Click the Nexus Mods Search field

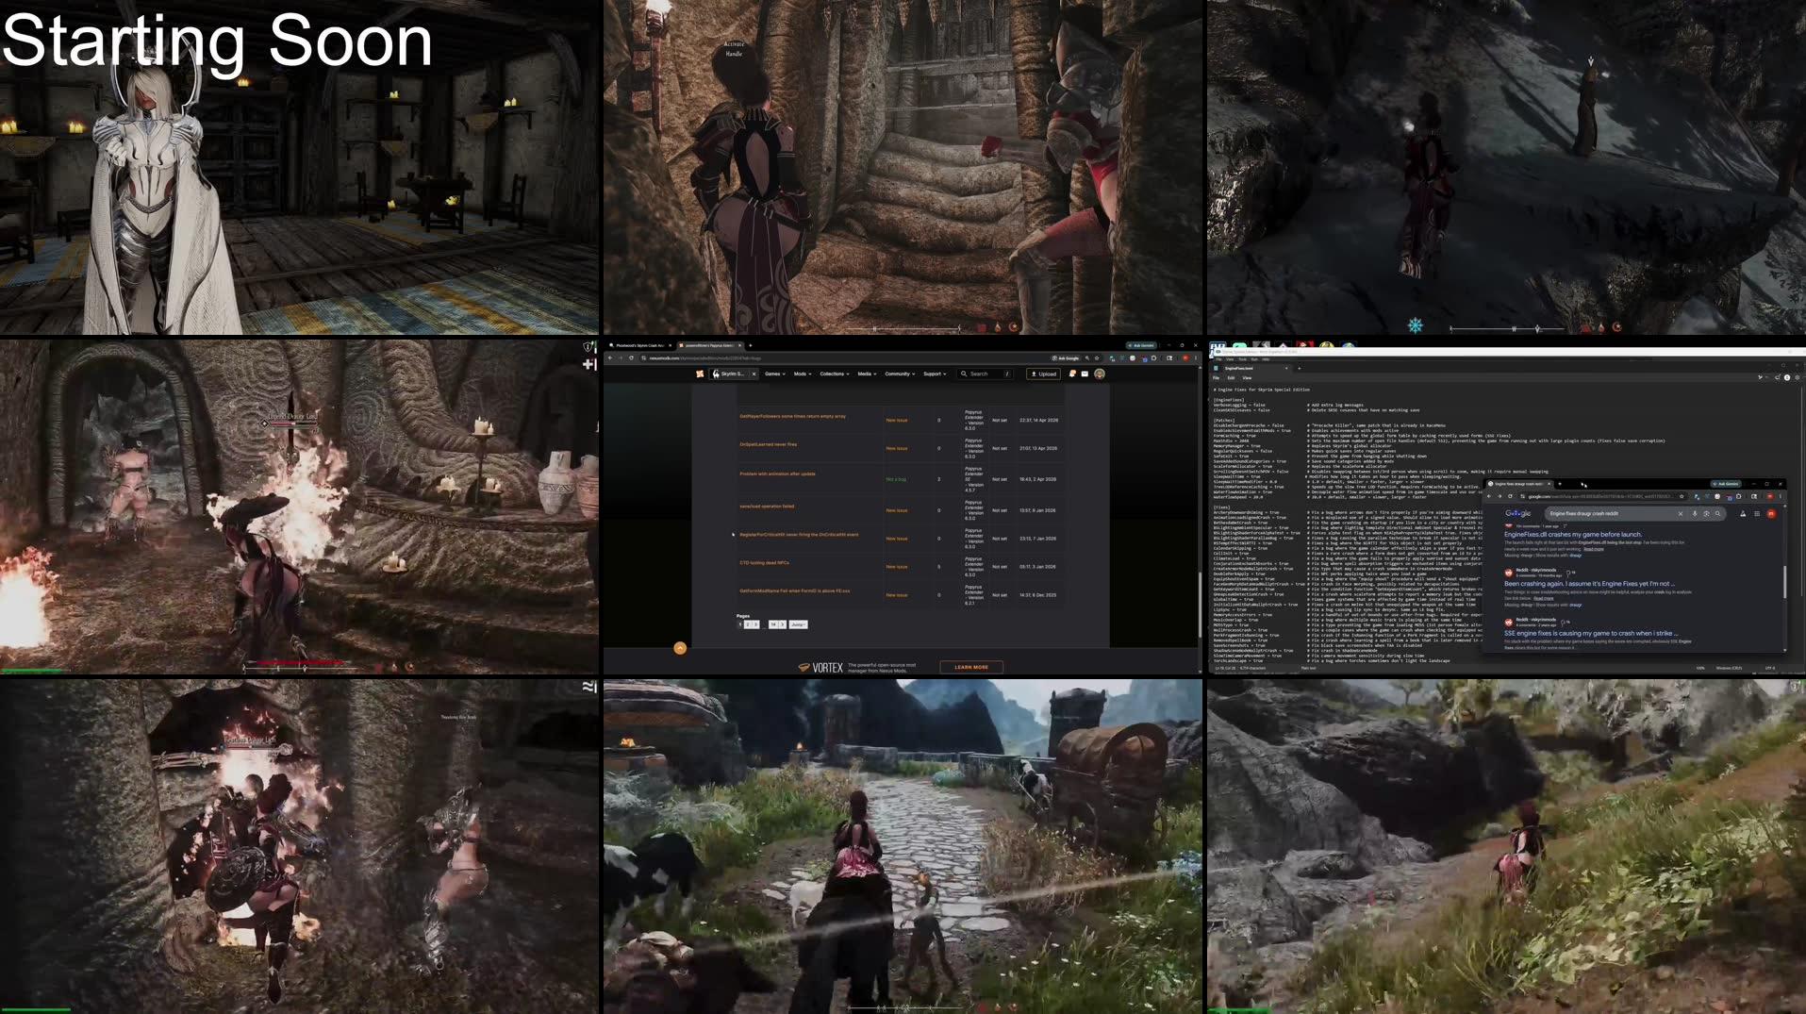[986, 374]
